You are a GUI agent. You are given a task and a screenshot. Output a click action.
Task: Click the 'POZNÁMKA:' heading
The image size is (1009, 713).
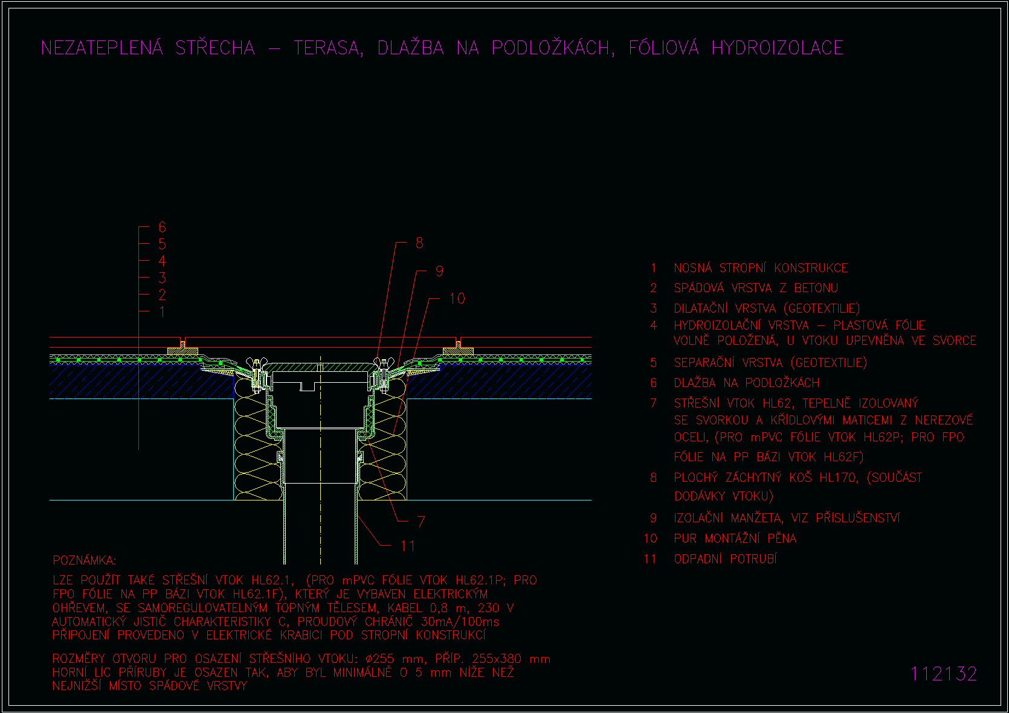point(85,560)
